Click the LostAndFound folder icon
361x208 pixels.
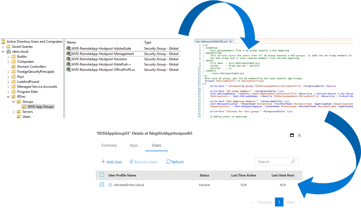pos(13,82)
